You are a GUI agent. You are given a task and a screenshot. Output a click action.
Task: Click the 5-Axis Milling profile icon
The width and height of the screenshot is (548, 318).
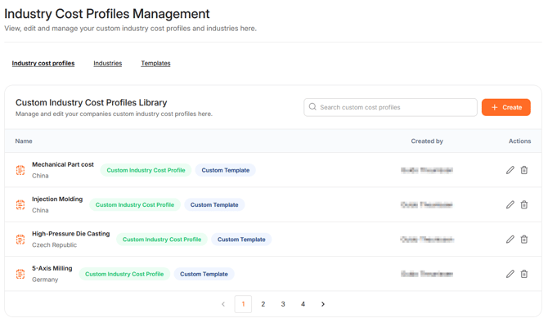pyautogui.click(x=20, y=274)
